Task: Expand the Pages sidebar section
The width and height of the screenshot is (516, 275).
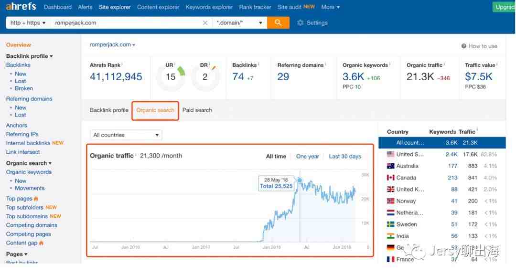Action: click(x=16, y=254)
